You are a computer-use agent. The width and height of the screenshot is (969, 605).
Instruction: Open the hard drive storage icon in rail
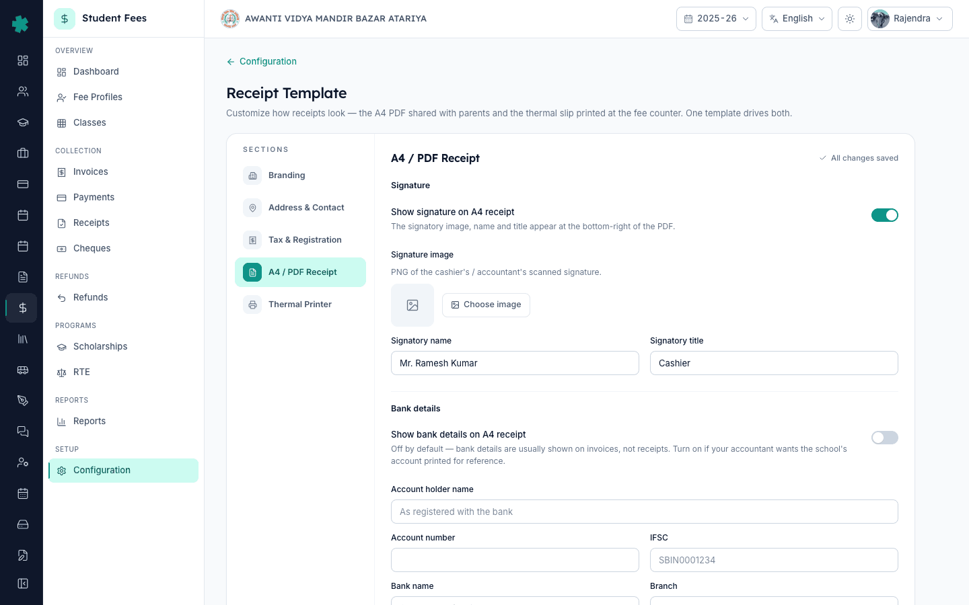pyautogui.click(x=22, y=524)
